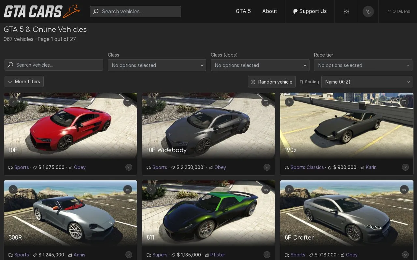This screenshot has height=260, width=417.
Task: Open list menu icon on 10F Widebody card
Action: point(266,102)
